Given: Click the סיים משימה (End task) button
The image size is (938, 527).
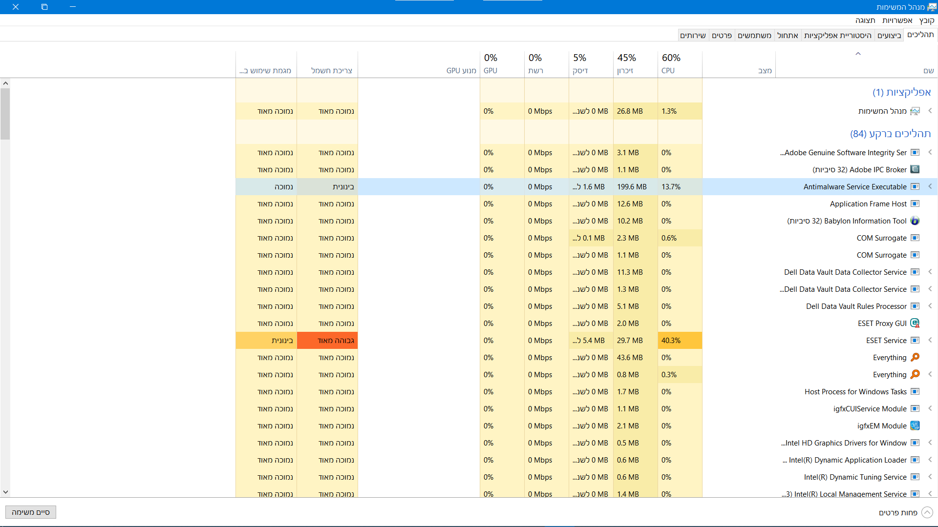Looking at the screenshot, I should (x=31, y=512).
